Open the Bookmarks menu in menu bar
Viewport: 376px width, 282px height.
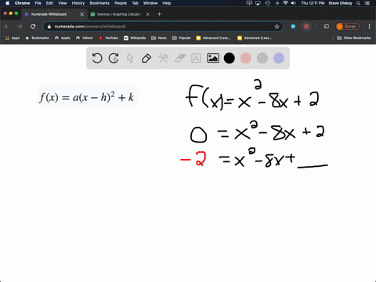coord(99,3)
